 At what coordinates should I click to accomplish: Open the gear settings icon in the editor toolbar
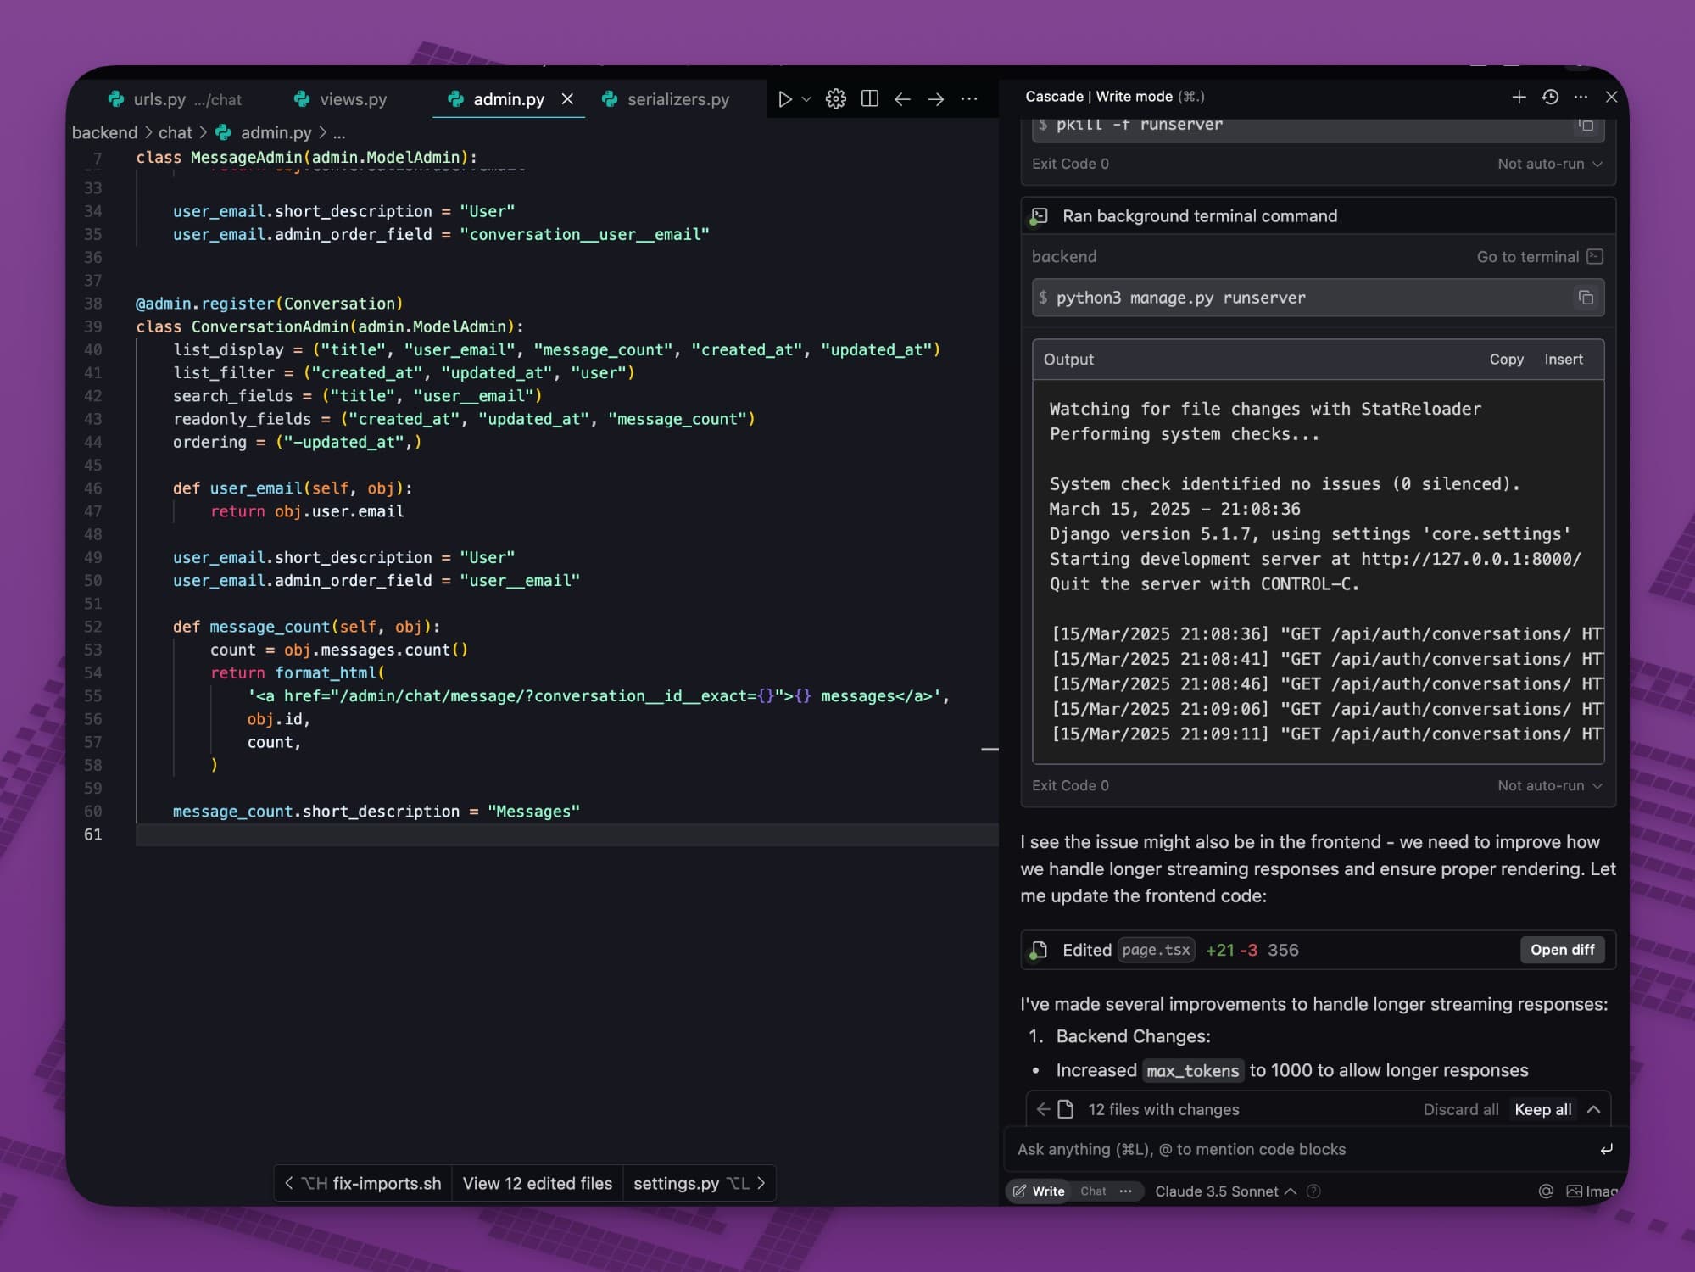(835, 99)
